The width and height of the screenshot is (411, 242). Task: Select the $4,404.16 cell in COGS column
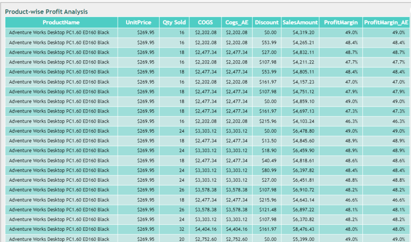[205, 229]
